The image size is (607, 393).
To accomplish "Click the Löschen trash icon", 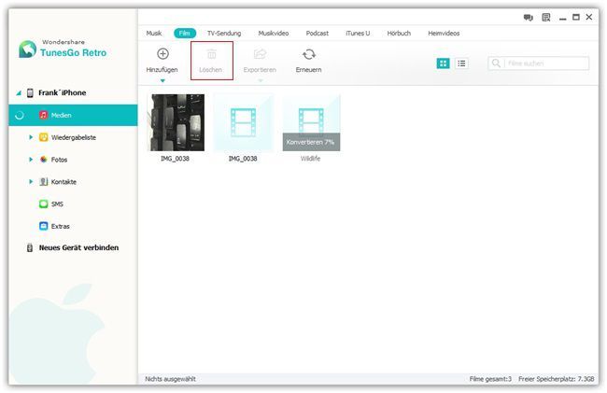I will tap(211, 54).
